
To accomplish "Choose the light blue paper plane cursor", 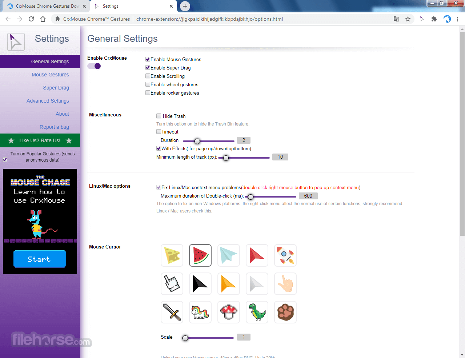I will pyautogui.click(x=229, y=255).
